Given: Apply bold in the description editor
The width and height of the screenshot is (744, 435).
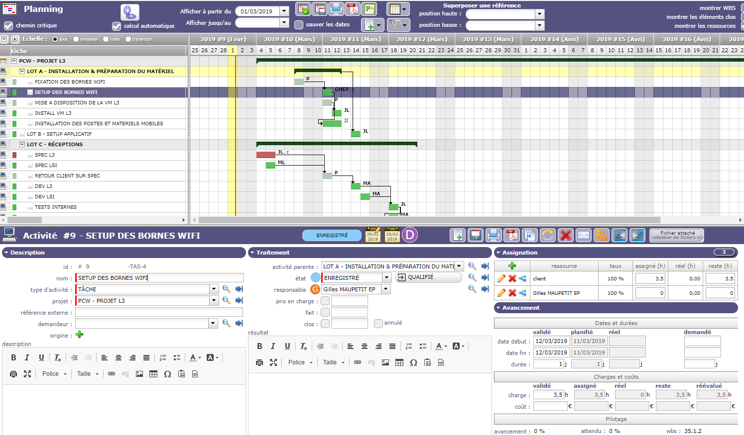Looking at the screenshot, I should point(13,357).
